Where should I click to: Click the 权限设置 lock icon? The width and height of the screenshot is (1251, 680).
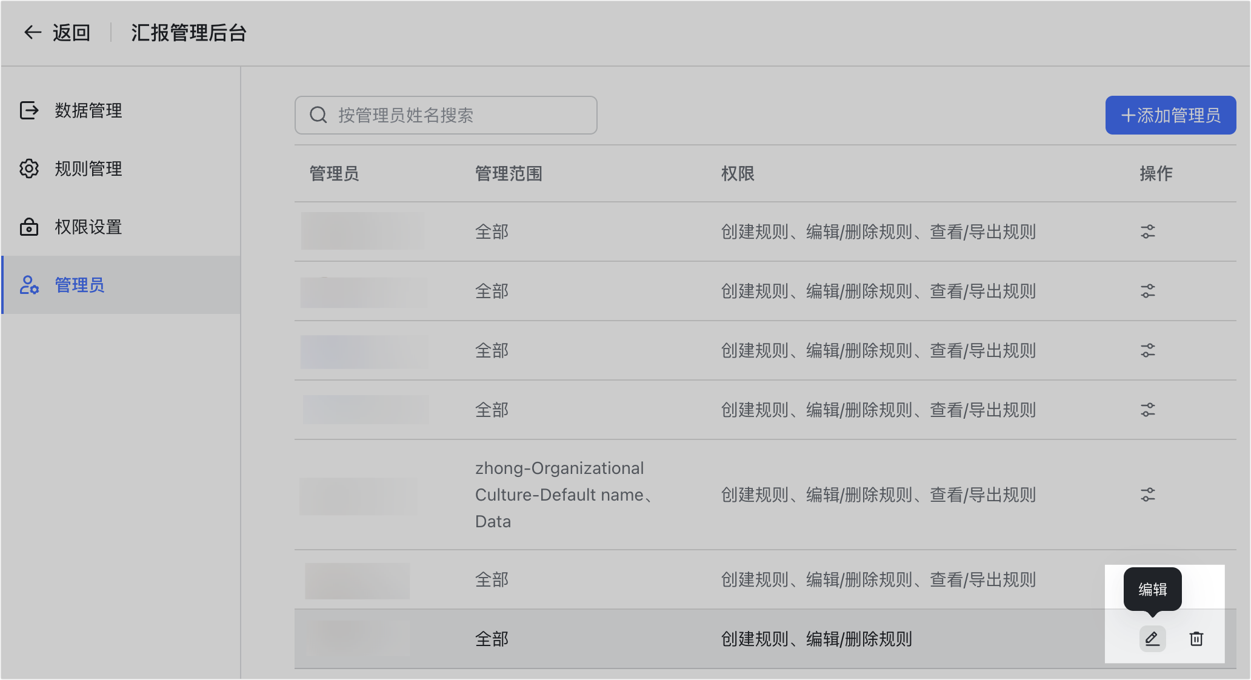pyautogui.click(x=29, y=227)
